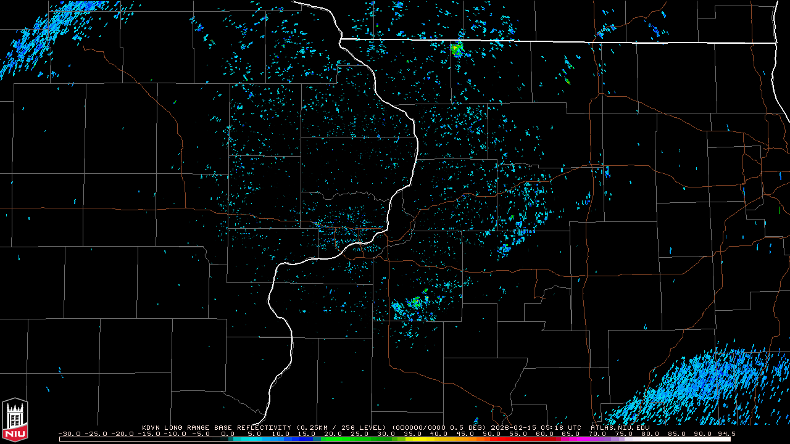Pick the light blue 5 dBZ section of color bar
This screenshot has width=790, height=444.
tap(253, 439)
